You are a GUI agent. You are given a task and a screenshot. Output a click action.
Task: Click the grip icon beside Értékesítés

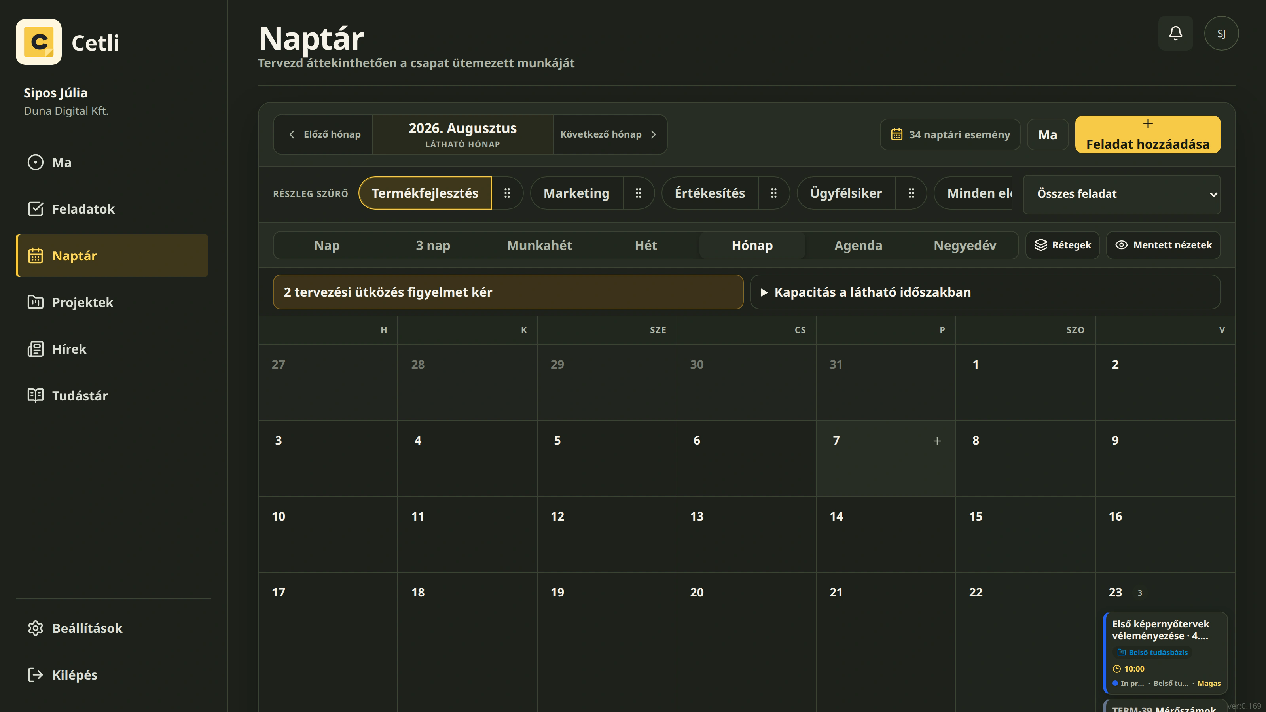pyautogui.click(x=773, y=193)
